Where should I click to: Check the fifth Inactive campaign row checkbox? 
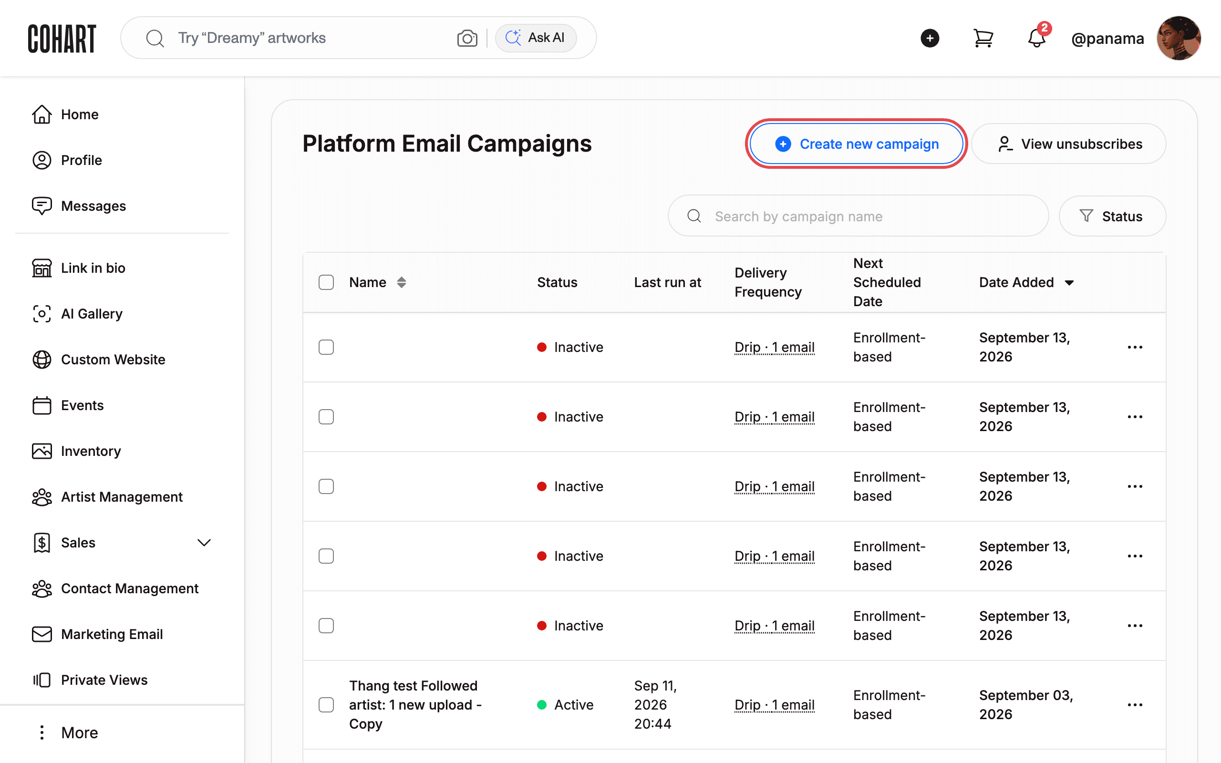click(x=326, y=626)
